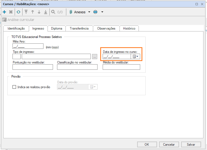Viewport: 207px width, 150px height.
Task: Jump to last record arrow icon
Action: coord(46,12)
